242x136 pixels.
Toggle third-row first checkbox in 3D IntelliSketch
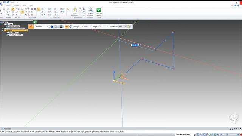[x=42, y=15]
